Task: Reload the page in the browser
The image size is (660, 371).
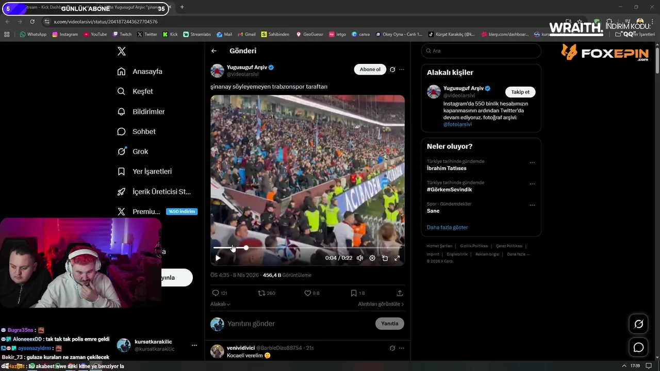Action: (32, 22)
